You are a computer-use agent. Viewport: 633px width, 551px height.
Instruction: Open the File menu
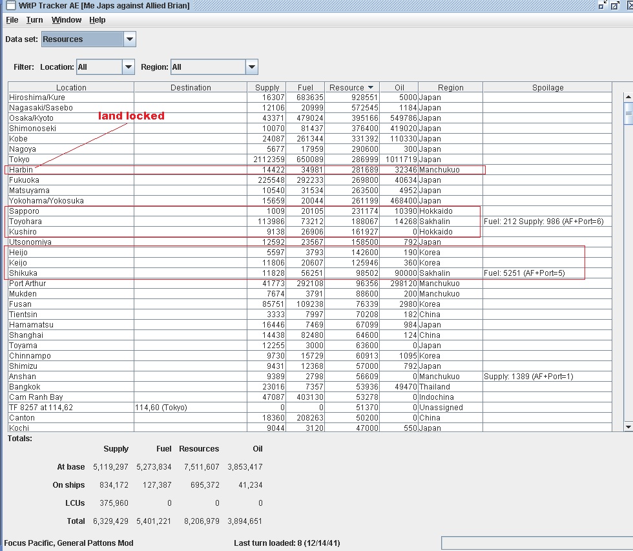(x=12, y=20)
